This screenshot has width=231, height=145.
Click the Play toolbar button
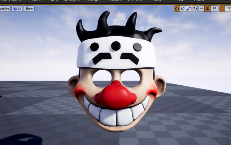[180, 1]
